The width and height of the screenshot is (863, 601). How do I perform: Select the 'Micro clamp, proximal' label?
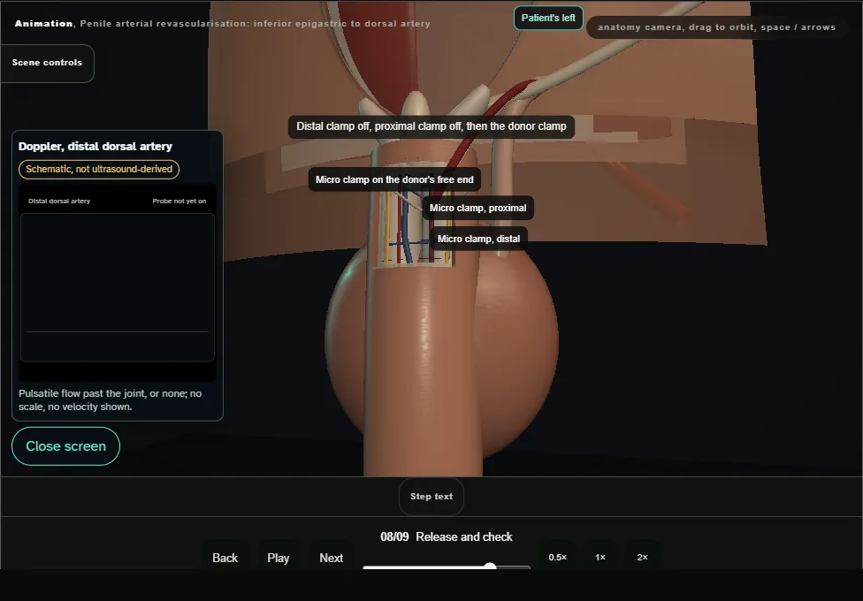coord(477,208)
